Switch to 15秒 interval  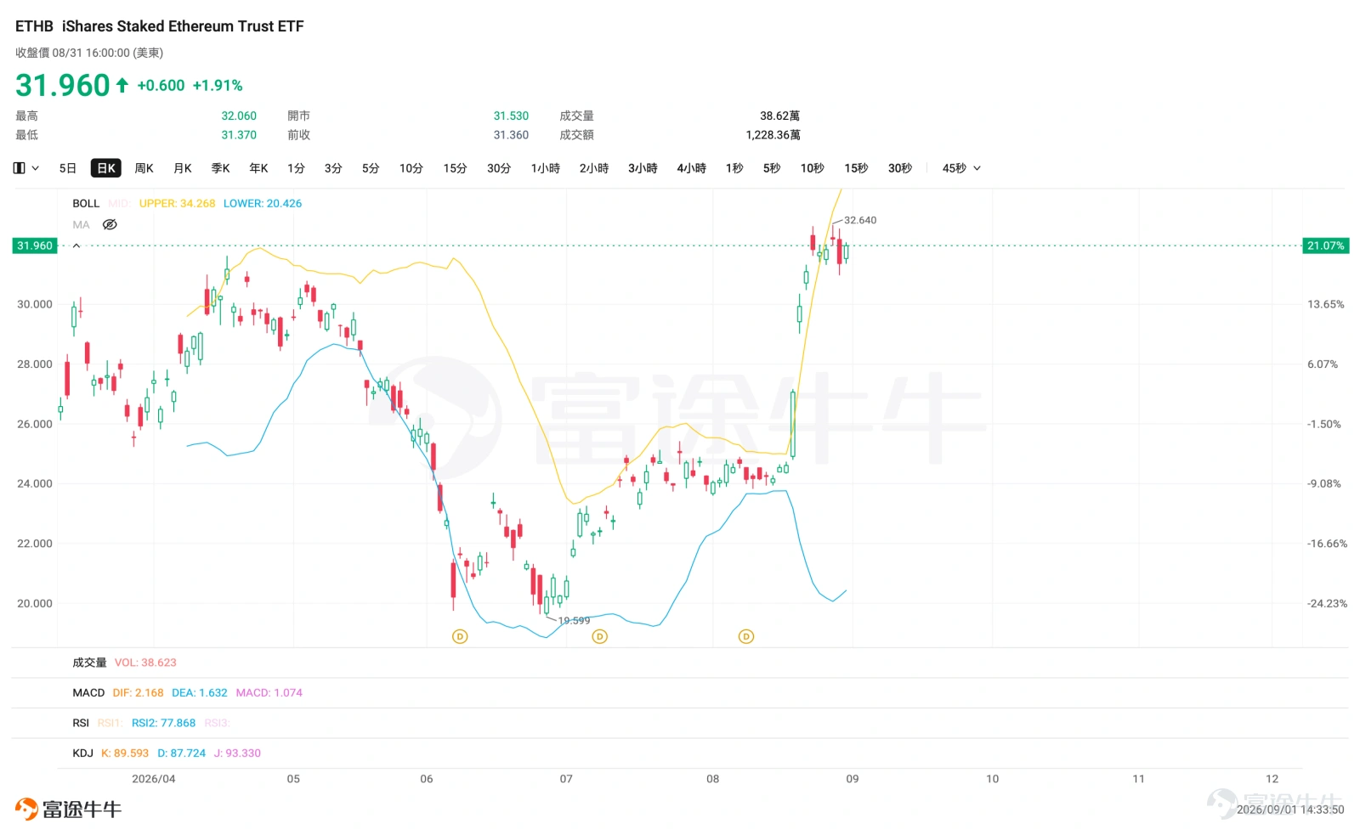(x=857, y=168)
